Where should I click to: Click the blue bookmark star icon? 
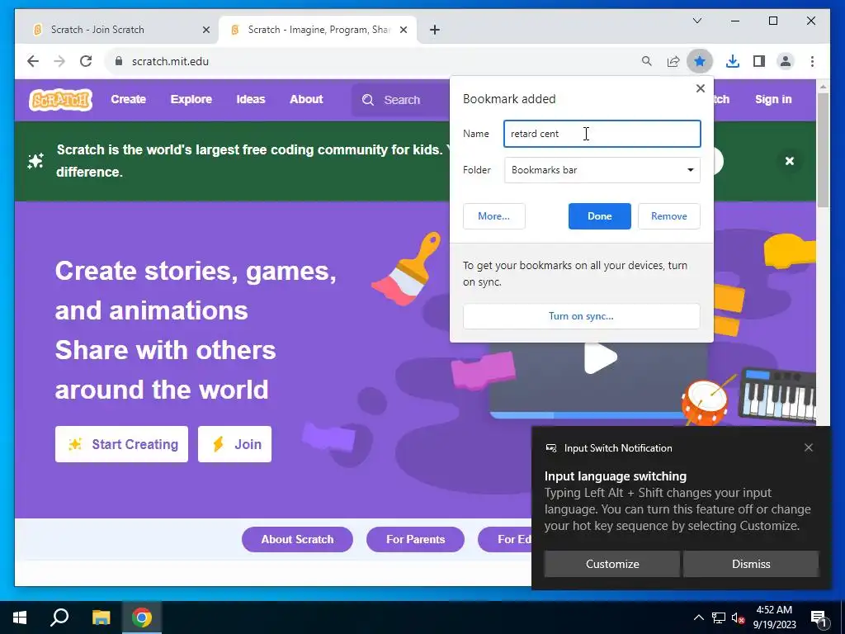click(700, 61)
